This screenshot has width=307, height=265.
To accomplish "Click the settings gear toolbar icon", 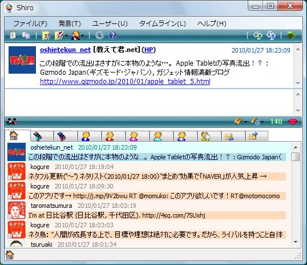I will pos(100,35).
